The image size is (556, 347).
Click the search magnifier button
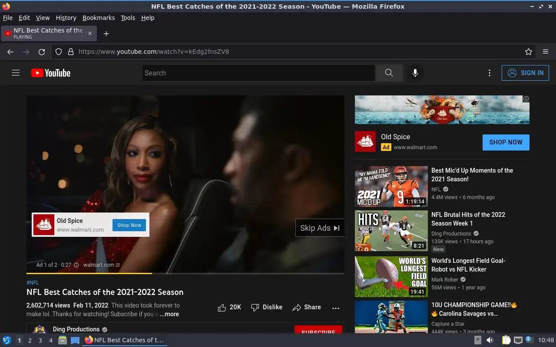point(389,73)
